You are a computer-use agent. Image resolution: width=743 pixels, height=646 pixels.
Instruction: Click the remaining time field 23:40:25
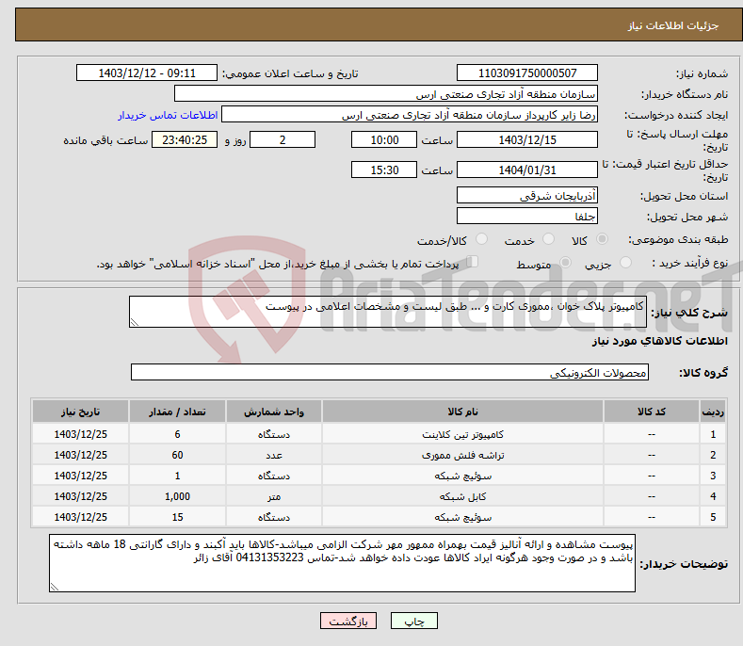pyautogui.click(x=185, y=139)
